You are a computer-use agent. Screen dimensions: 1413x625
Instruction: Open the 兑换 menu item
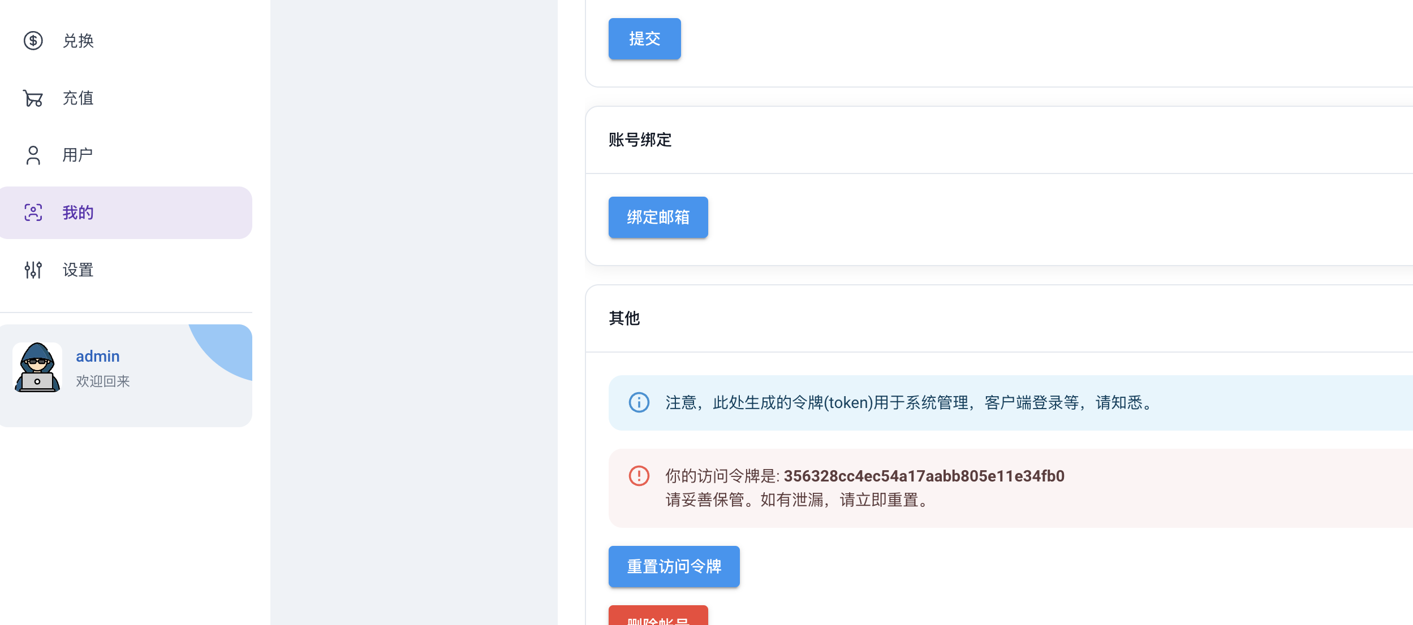pyautogui.click(x=78, y=41)
